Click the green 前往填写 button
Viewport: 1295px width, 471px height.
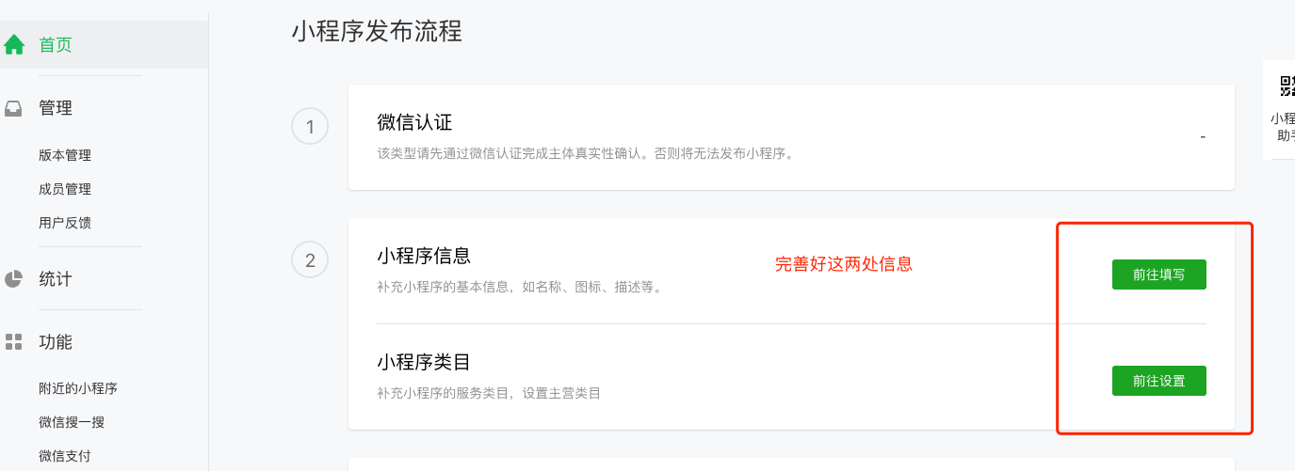pyautogui.click(x=1158, y=275)
